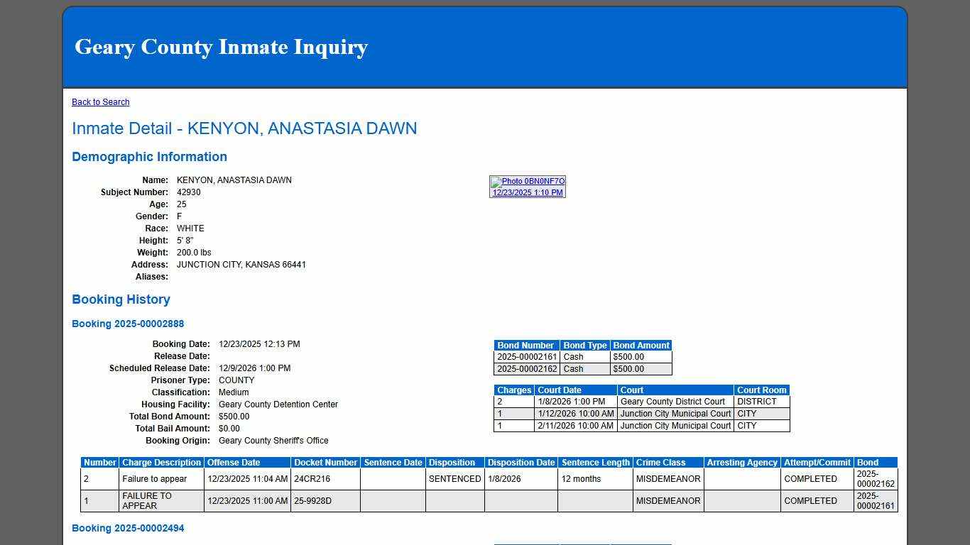Viewport: 970px width, 545px height.
Task: Select the Junction City Municipal Court row
Action: tap(675, 413)
